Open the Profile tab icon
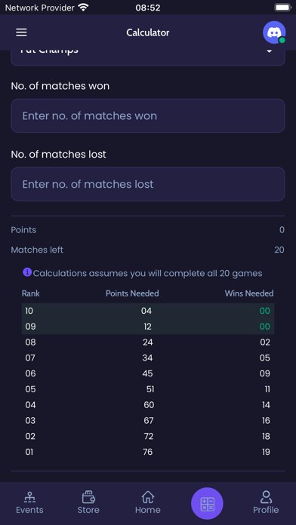The height and width of the screenshot is (525, 296). click(x=266, y=497)
